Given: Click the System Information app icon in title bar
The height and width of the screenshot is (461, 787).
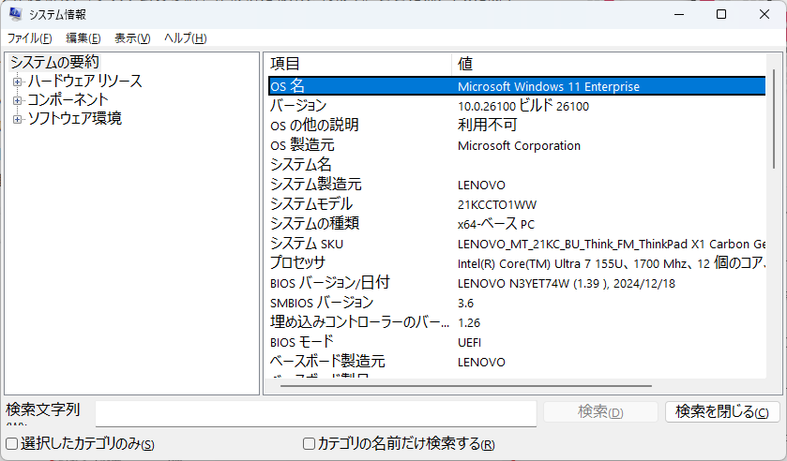Looking at the screenshot, I should click(x=15, y=14).
